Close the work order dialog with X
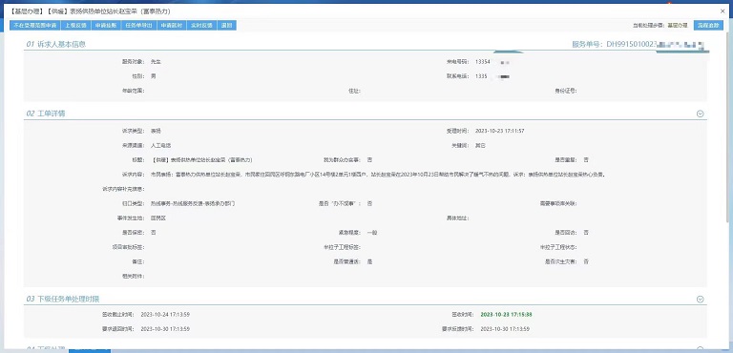733x353 pixels. coord(723,10)
